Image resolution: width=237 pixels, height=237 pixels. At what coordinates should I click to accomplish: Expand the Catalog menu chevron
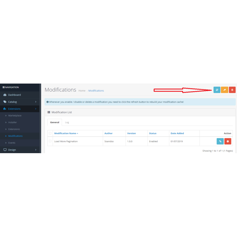point(36,102)
